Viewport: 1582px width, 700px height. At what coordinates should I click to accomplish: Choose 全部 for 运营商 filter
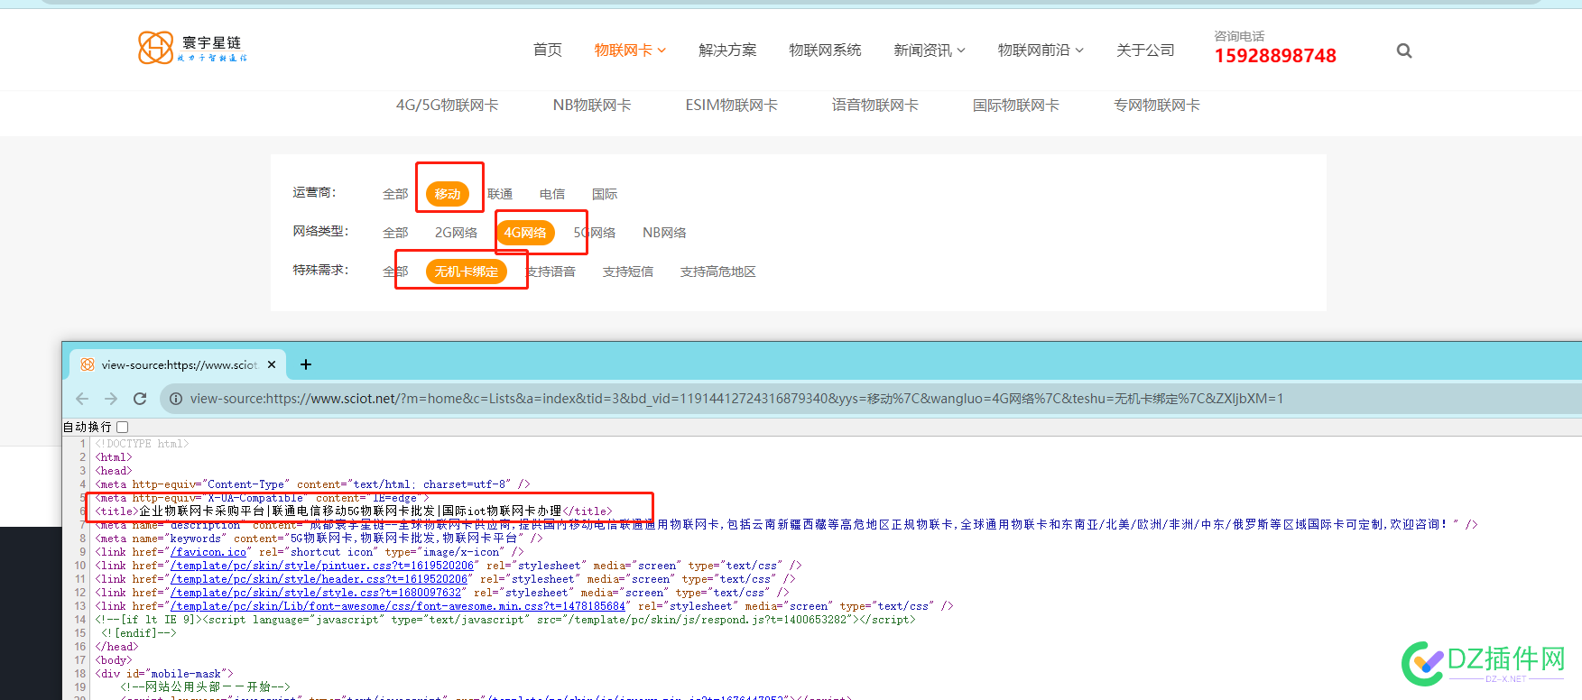(395, 194)
